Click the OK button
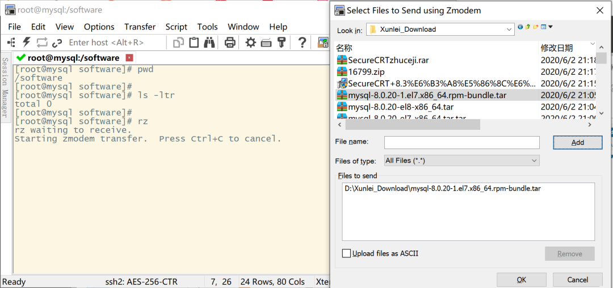The width and height of the screenshot is (613, 288). (x=521, y=280)
